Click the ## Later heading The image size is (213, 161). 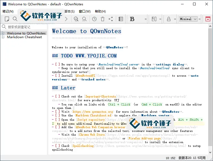pyautogui.click(x=63, y=88)
